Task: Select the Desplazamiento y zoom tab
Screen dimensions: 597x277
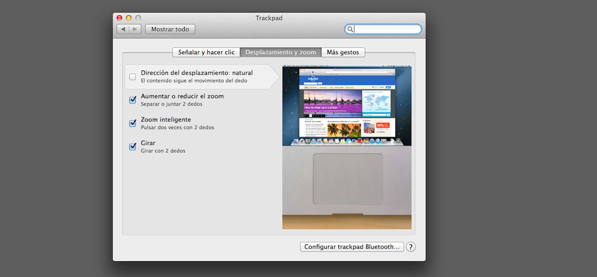Action: 281,52
